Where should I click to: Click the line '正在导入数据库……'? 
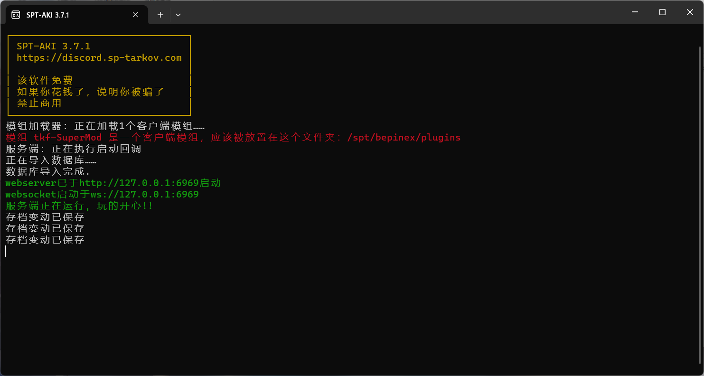tap(51, 160)
